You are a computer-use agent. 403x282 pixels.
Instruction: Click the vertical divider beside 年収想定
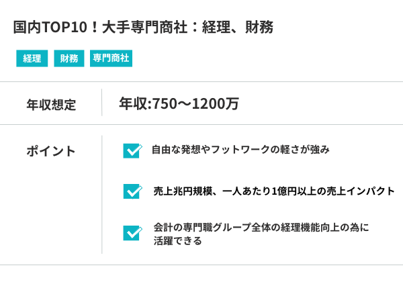pyautogui.click(x=102, y=103)
